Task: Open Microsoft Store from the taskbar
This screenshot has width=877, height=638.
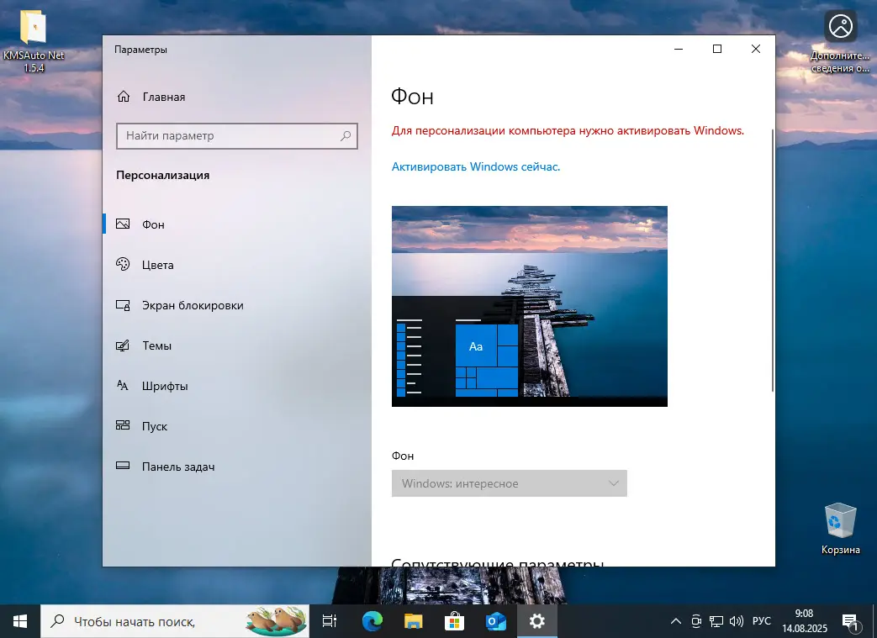Action: click(453, 620)
